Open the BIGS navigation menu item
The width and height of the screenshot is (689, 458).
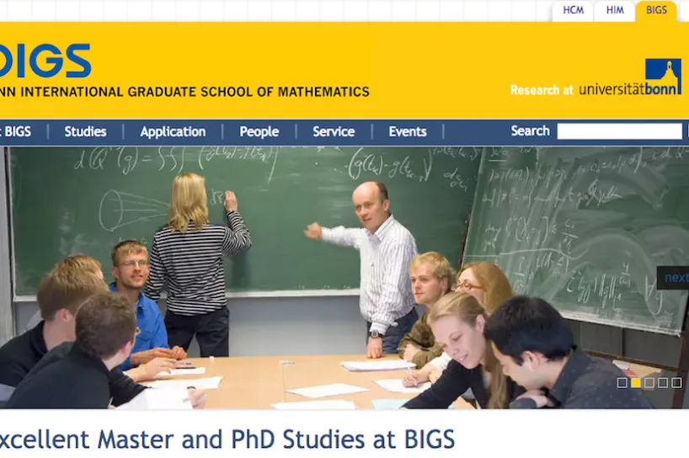coord(16,131)
